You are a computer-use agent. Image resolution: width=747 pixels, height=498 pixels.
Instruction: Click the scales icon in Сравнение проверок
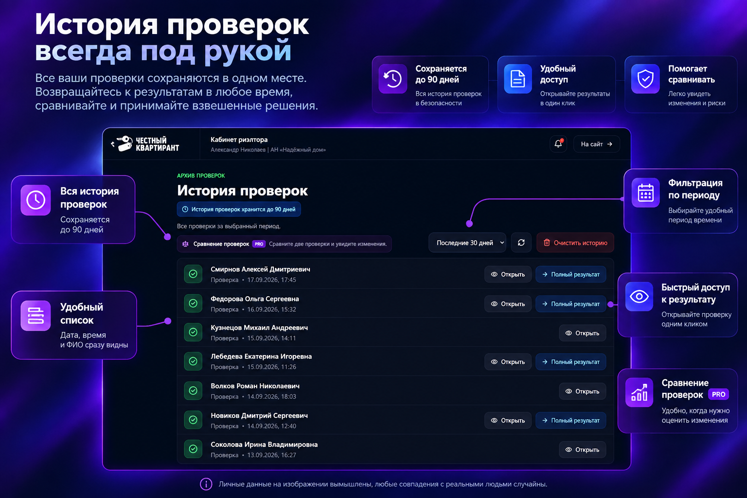185,244
